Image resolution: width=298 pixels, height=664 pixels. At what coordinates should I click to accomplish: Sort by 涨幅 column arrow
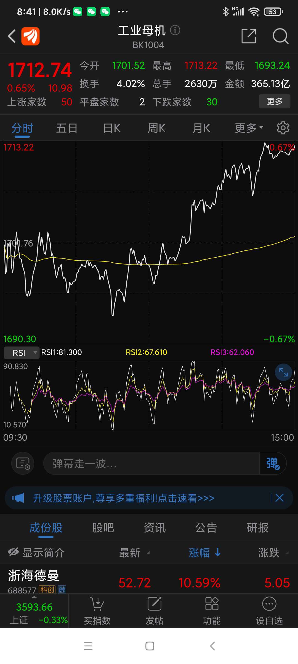218,552
